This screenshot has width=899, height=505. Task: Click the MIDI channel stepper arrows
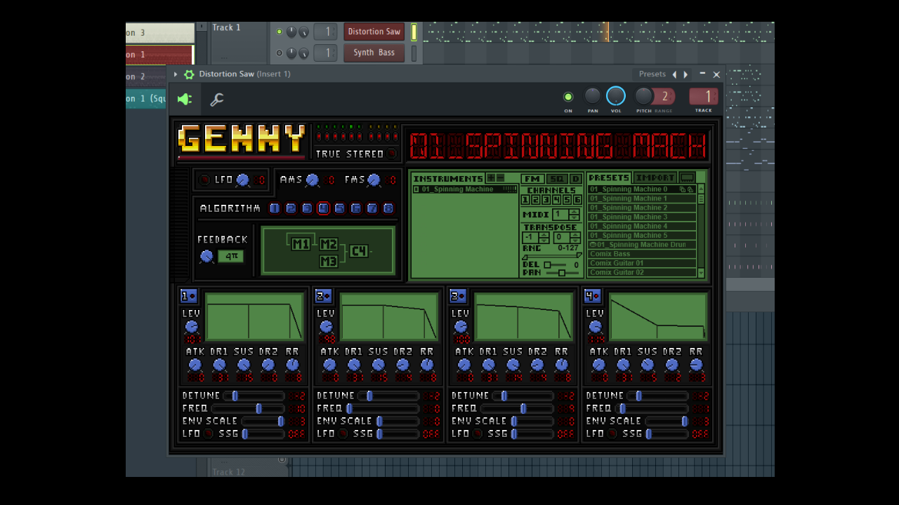click(574, 215)
